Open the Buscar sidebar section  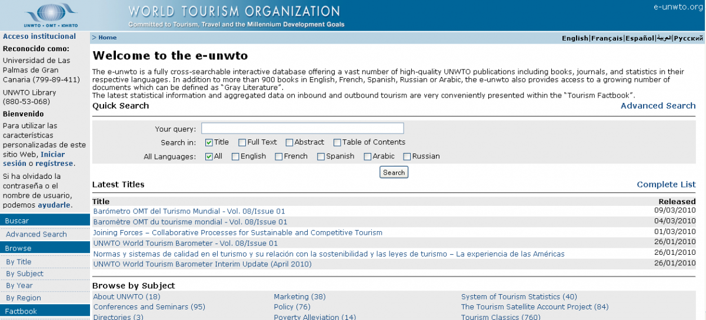(x=45, y=221)
